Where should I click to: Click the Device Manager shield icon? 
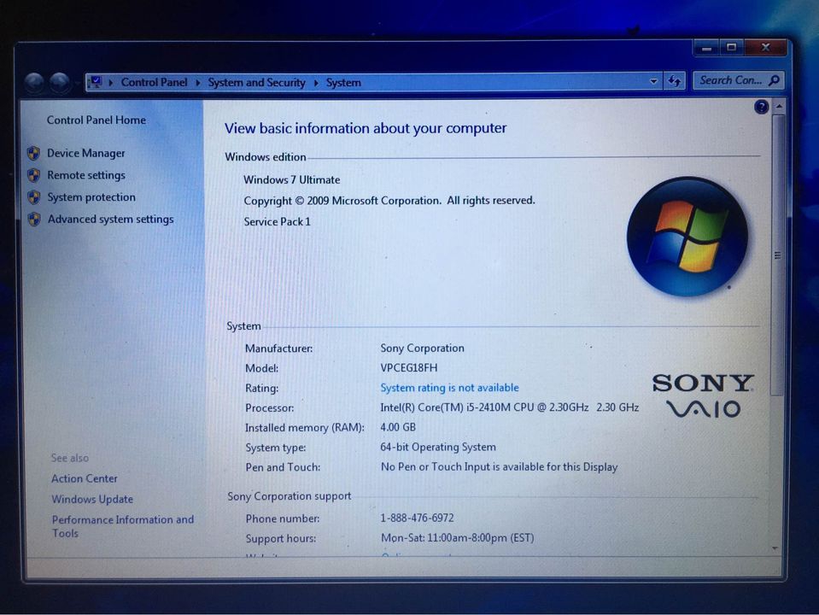(34, 153)
